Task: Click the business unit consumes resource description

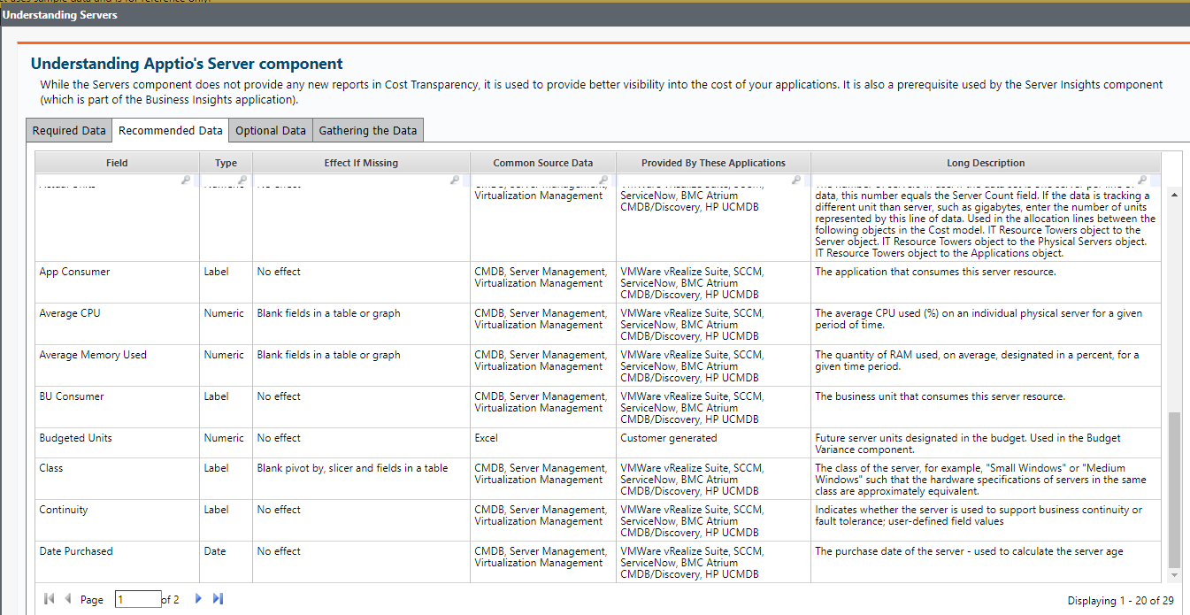Action: [x=986, y=407]
